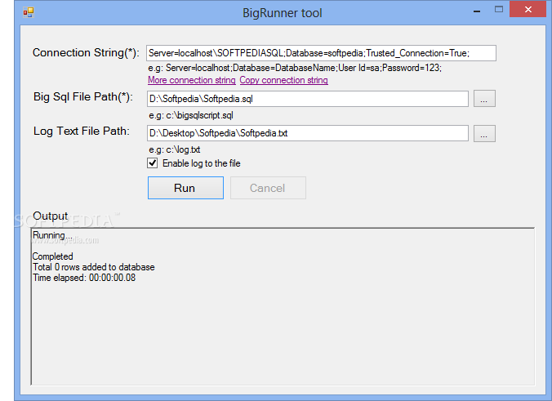Screen dimensions: 552x401
Task: Click the Output section label
Action: pyautogui.click(x=51, y=216)
